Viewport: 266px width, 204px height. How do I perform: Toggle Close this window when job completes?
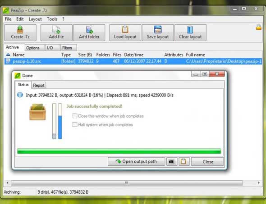pos(75,116)
